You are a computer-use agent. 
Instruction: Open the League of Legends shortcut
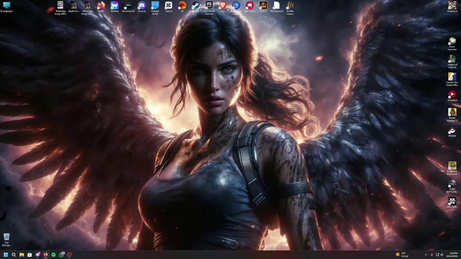coord(452,62)
